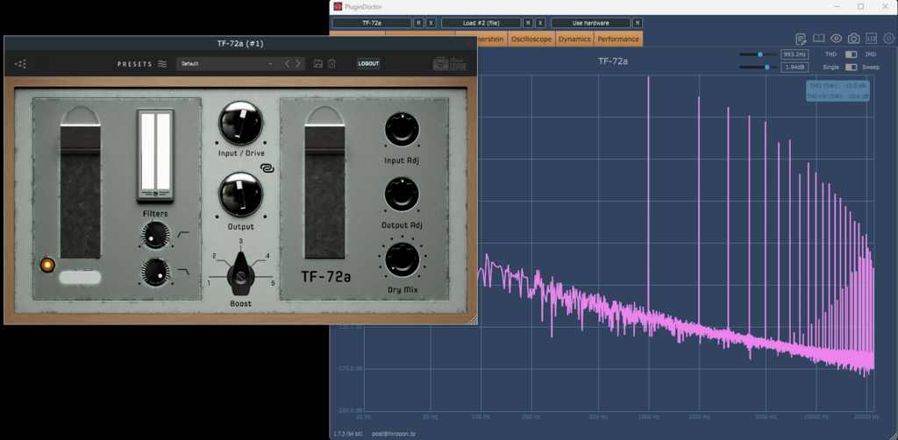The image size is (898, 440).
Task: Open the partially hidden Hammerstein tab
Action: coord(491,39)
